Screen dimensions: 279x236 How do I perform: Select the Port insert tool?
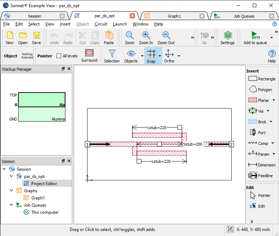(257, 133)
